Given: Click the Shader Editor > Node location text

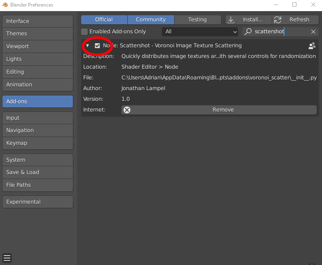Looking at the screenshot, I should point(150,67).
